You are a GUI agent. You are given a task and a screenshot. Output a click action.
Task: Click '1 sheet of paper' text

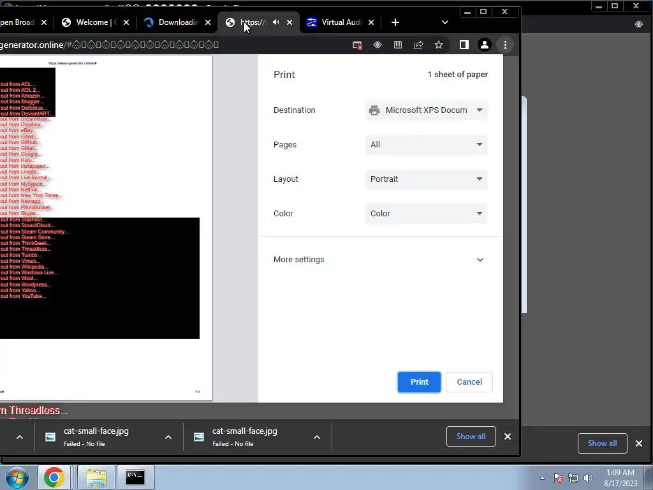(458, 75)
